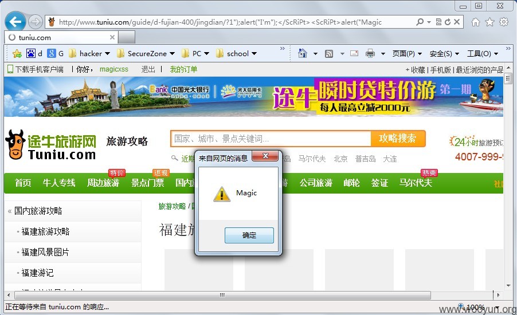Click the add to favorites bar star icon
This screenshot has width=517, height=315.
tap(17, 53)
